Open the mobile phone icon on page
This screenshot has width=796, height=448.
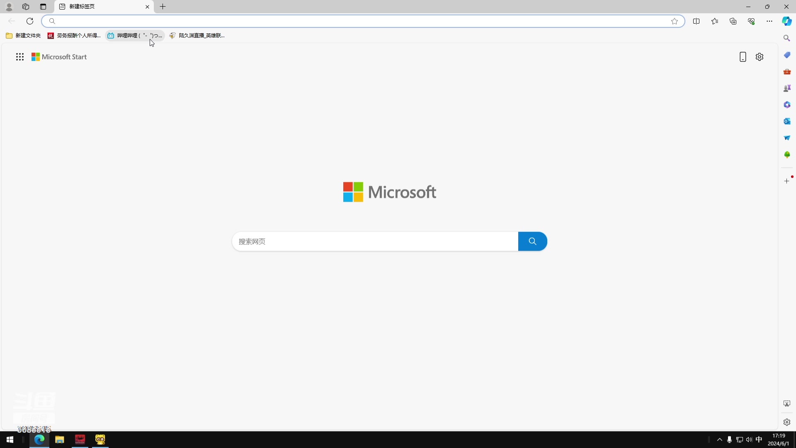pyautogui.click(x=743, y=57)
